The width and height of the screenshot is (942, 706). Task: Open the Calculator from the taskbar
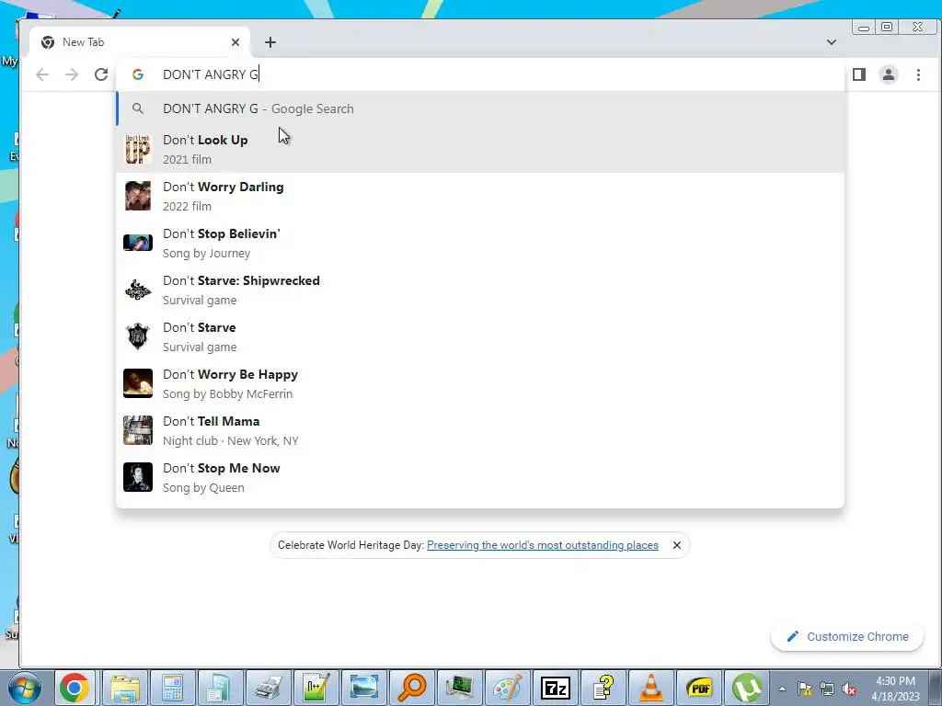172,688
